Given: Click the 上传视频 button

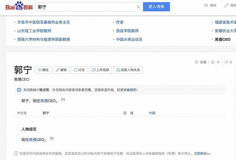Looking at the screenshot, I should click(x=100, y=70).
